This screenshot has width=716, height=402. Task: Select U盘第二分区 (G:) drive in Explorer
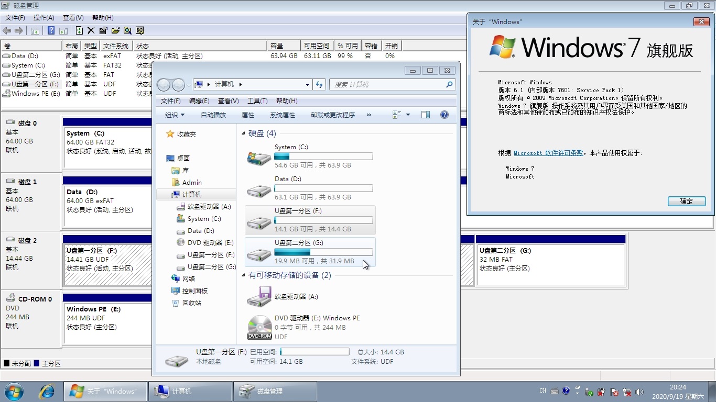click(x=310, y=252)
